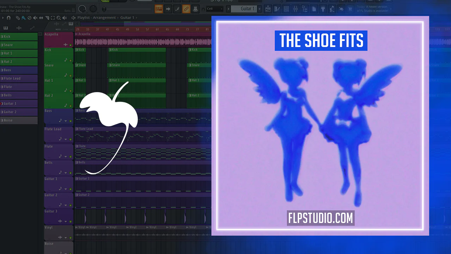Select the paint brush tool in playlist
Image resolution: width=451 pixels, height=254 pixels.
[x=23, y=18]
